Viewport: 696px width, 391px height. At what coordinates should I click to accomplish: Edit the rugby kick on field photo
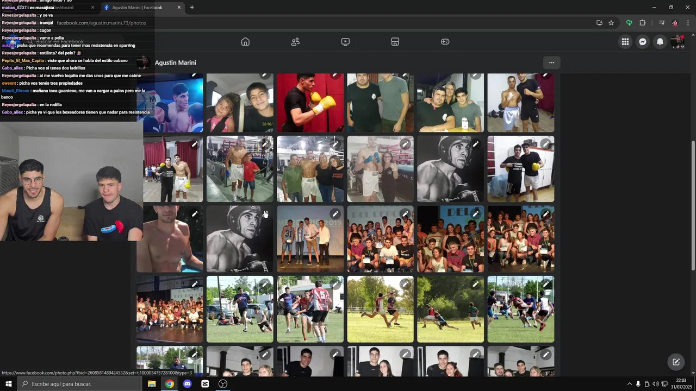pyautogui.click(x=405, y=284)
